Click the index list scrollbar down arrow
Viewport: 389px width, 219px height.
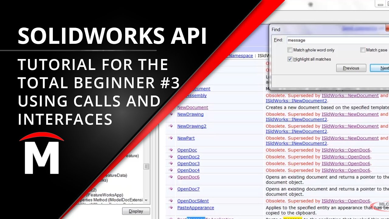[x=146, y=200]
